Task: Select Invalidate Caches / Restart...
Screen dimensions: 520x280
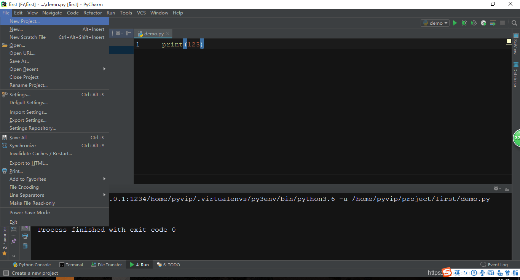Action: point(55,153)
